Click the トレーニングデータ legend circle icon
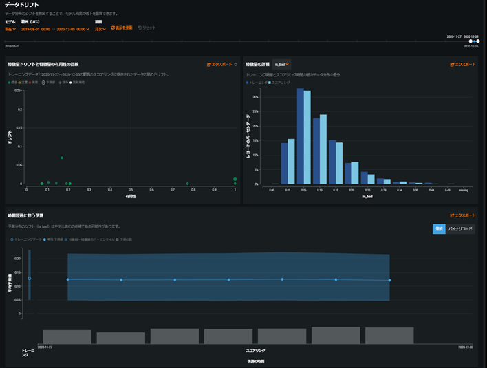Image resolution: width=487 pixels, height=368 pixels. coord(12,239)
